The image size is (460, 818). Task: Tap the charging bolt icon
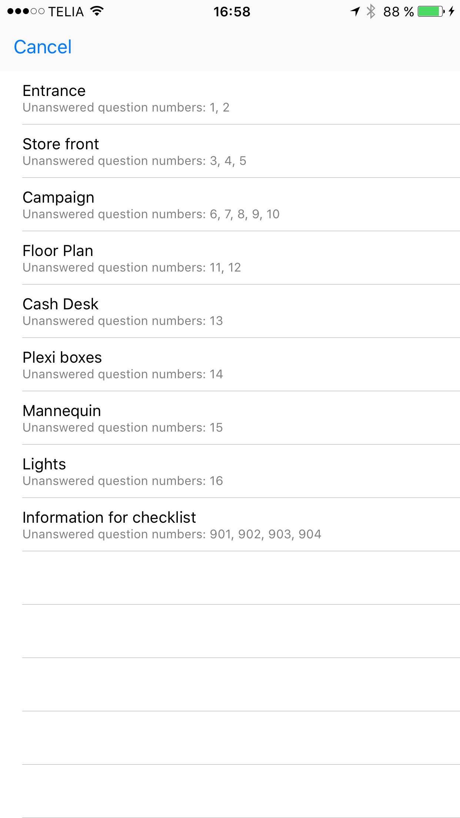pos(451,11)
